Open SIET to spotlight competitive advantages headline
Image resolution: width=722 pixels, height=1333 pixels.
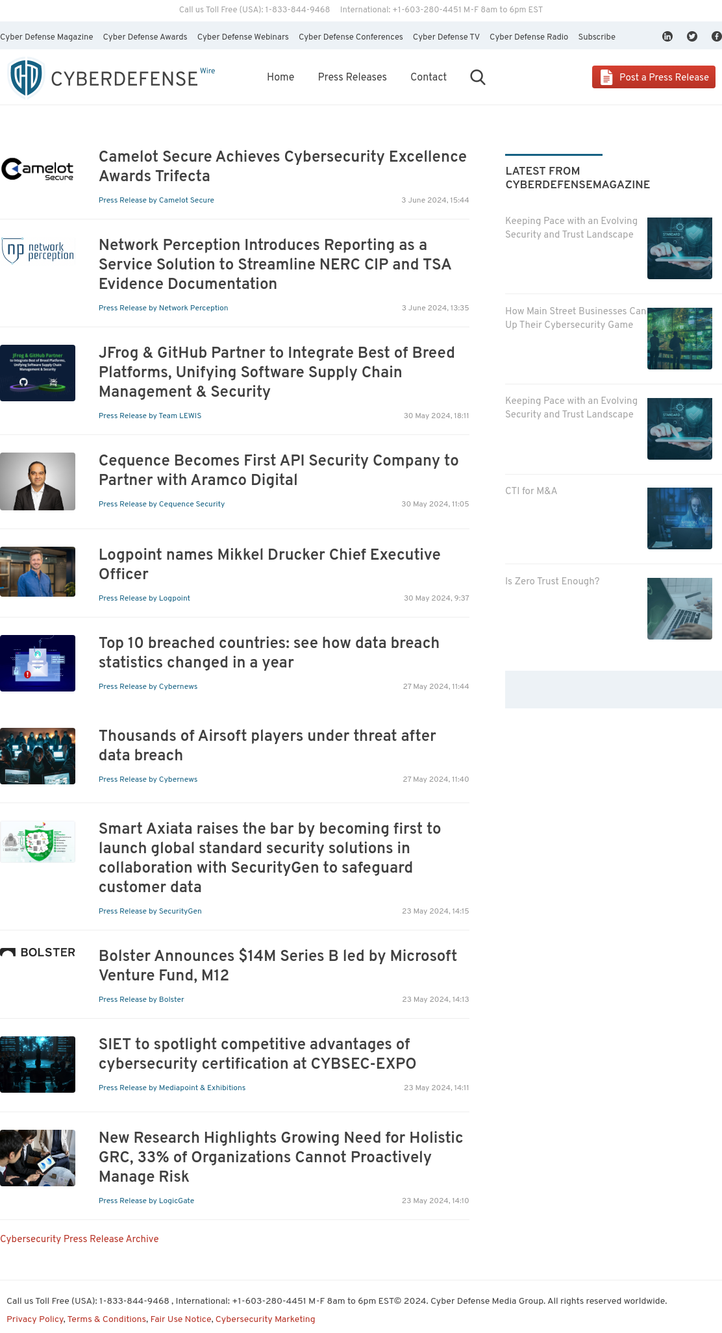coord(257,1054)
